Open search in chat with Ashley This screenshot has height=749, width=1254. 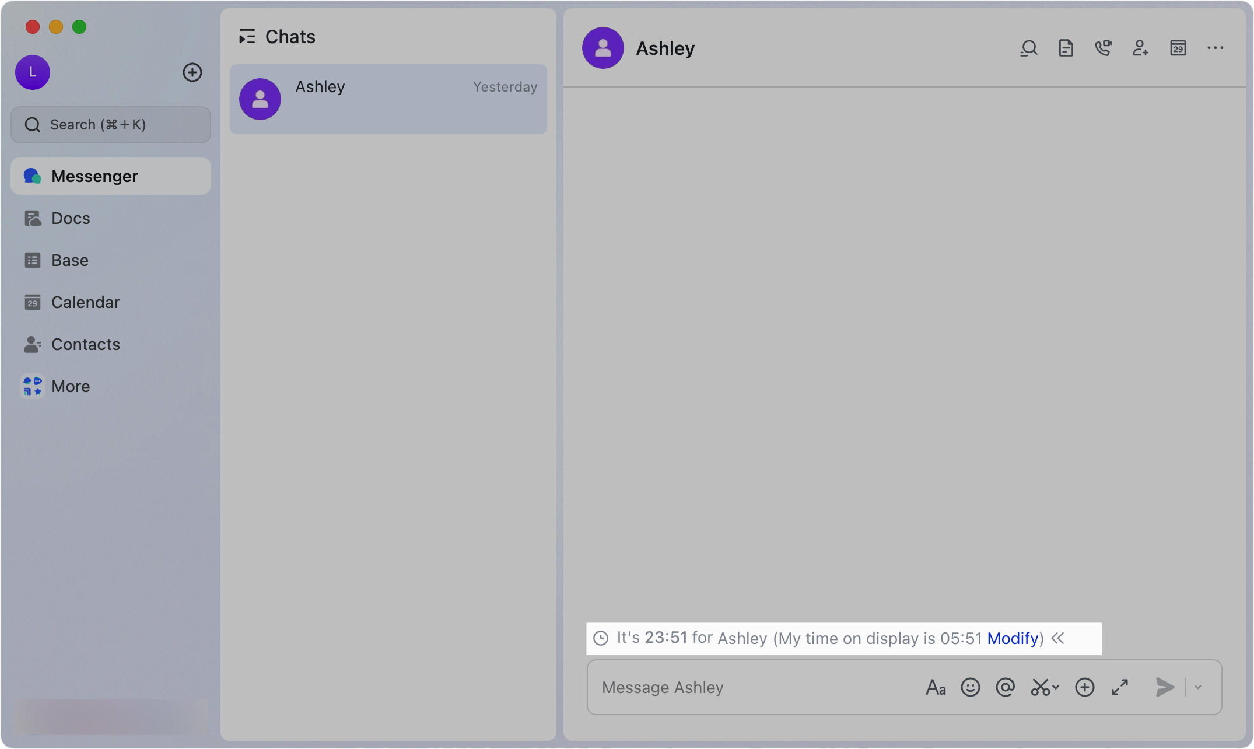click(1029, 48)
